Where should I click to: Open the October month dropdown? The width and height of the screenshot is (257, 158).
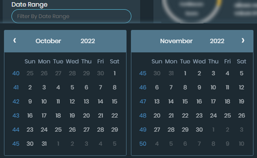click(48, 41)
